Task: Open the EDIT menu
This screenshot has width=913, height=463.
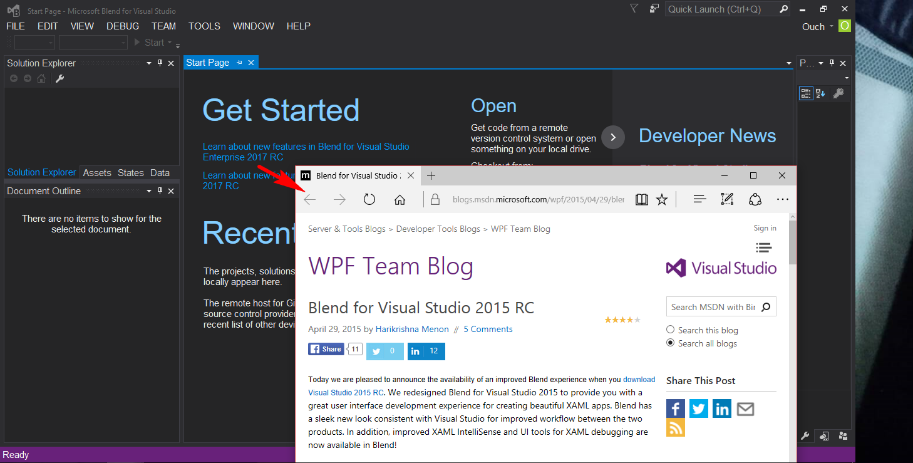Action: tap(48, 26)
